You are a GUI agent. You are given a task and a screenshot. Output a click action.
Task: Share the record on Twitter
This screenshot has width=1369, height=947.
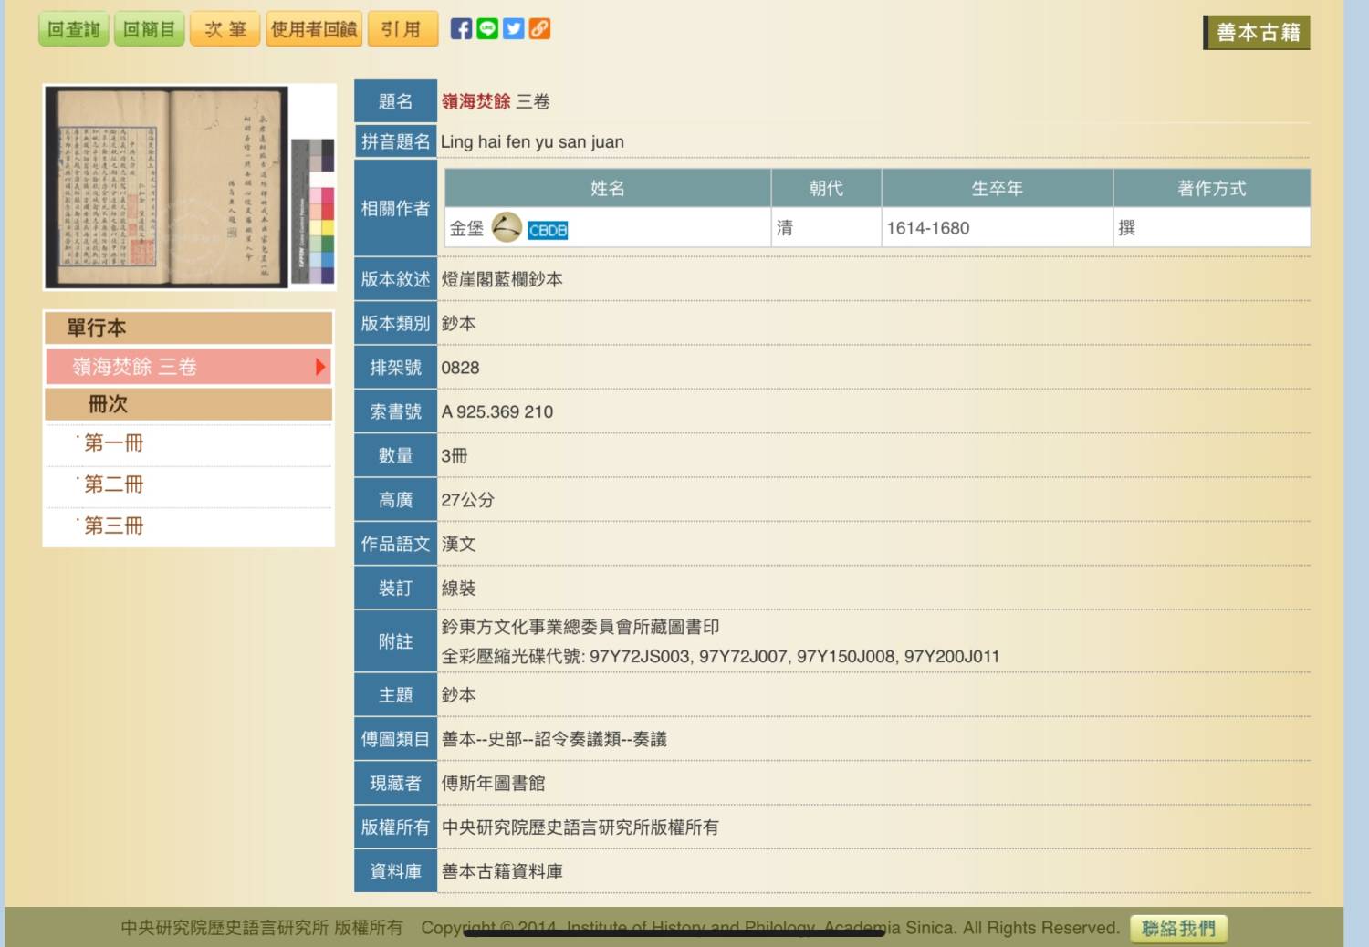[514, 29]
